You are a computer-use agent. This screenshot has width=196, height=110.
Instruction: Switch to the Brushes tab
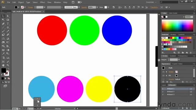[x=173, y=35]
